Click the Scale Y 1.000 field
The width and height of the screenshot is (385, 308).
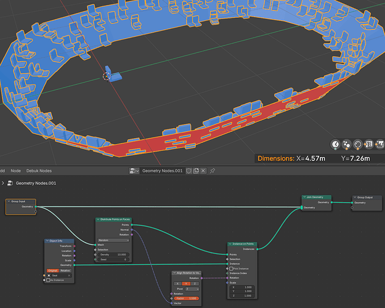click(x=242, y=291)
